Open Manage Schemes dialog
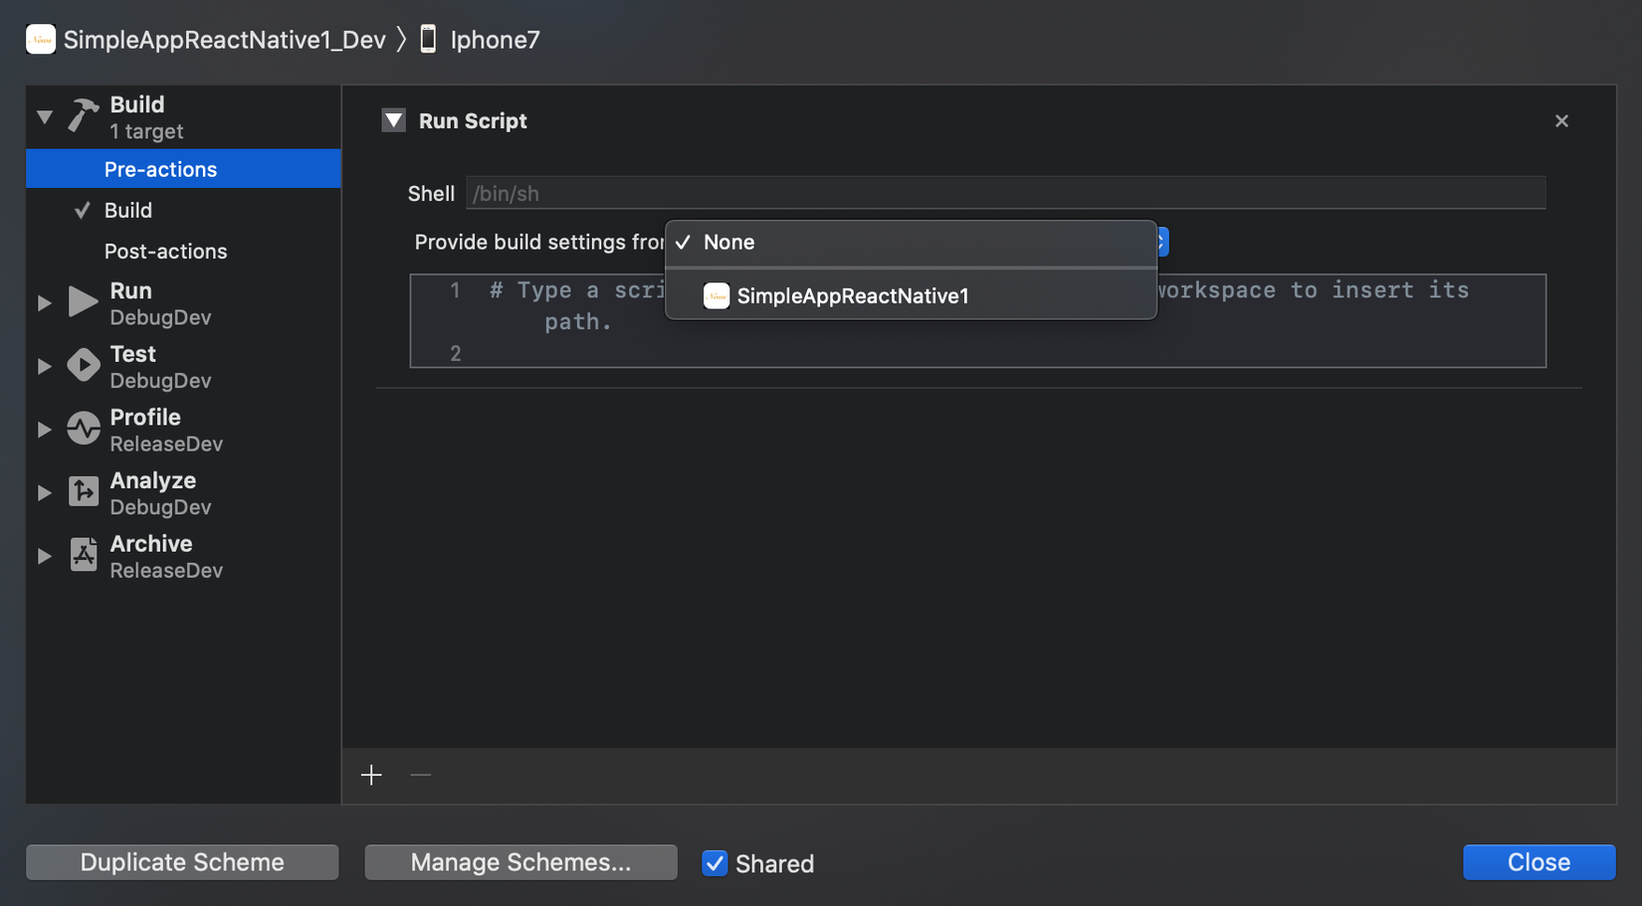Viewport: 1642px width, 906px height. [x=520, y=862]
